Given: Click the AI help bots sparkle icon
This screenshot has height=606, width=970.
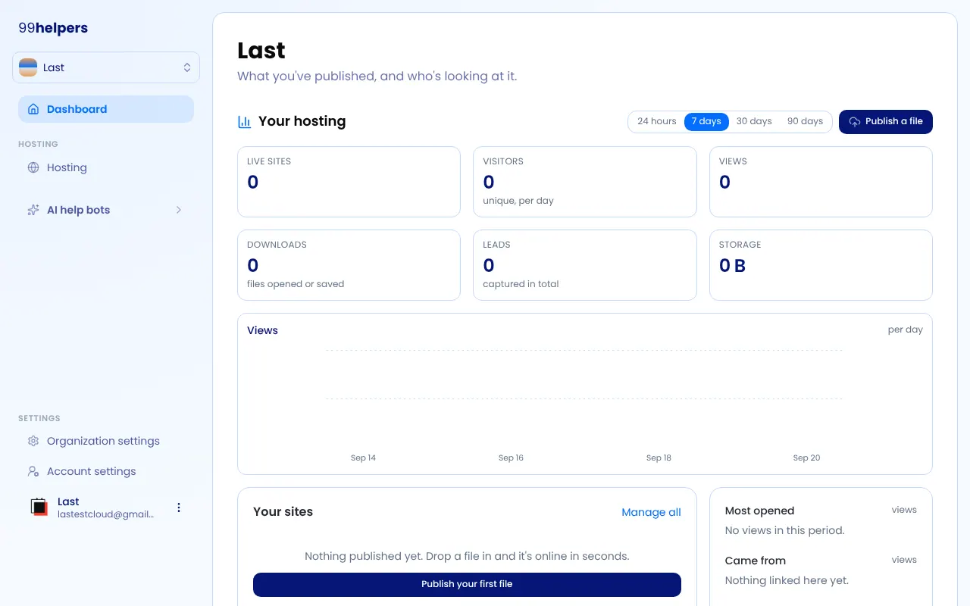Looking at the screenshot, I should pos(33,210).
